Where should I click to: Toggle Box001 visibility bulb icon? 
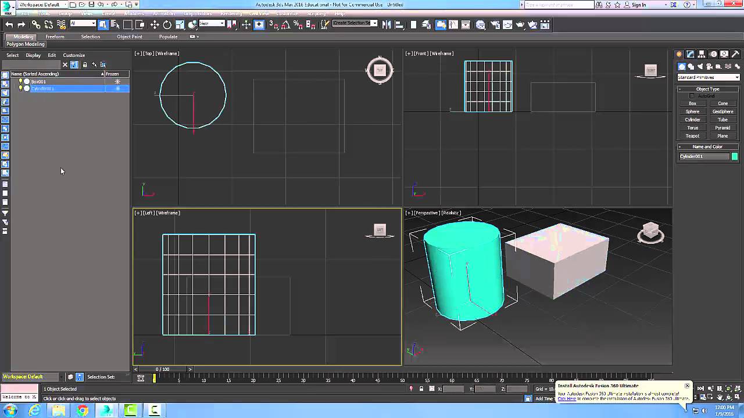(20, 82)
